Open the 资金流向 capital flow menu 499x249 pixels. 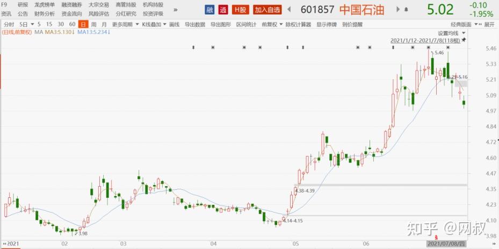tap(71, 13)
